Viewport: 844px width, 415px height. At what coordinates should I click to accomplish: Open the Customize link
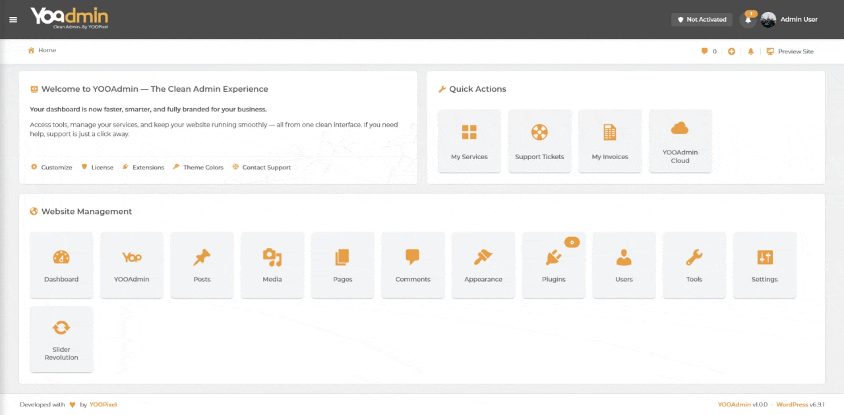pyautogui.click(x=51, y=167)
